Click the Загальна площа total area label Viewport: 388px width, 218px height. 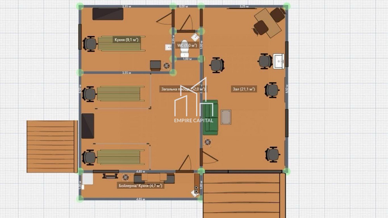(183, 89)
